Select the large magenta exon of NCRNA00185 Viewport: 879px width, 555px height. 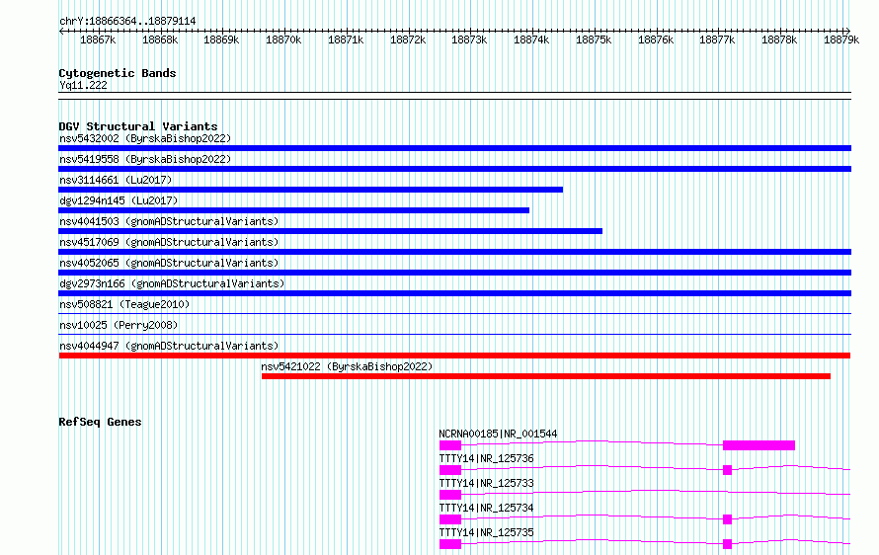[x=759, y=445]
